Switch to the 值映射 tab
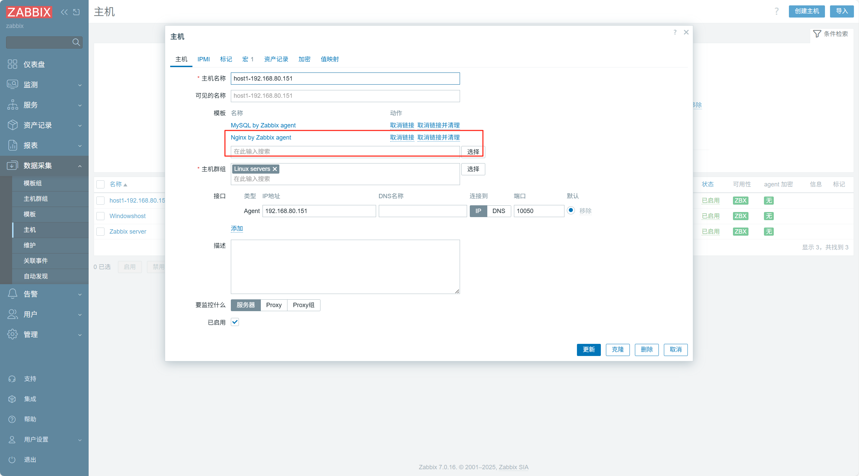The width and height of the screenshot is (859, 476). tap(330, 59)
